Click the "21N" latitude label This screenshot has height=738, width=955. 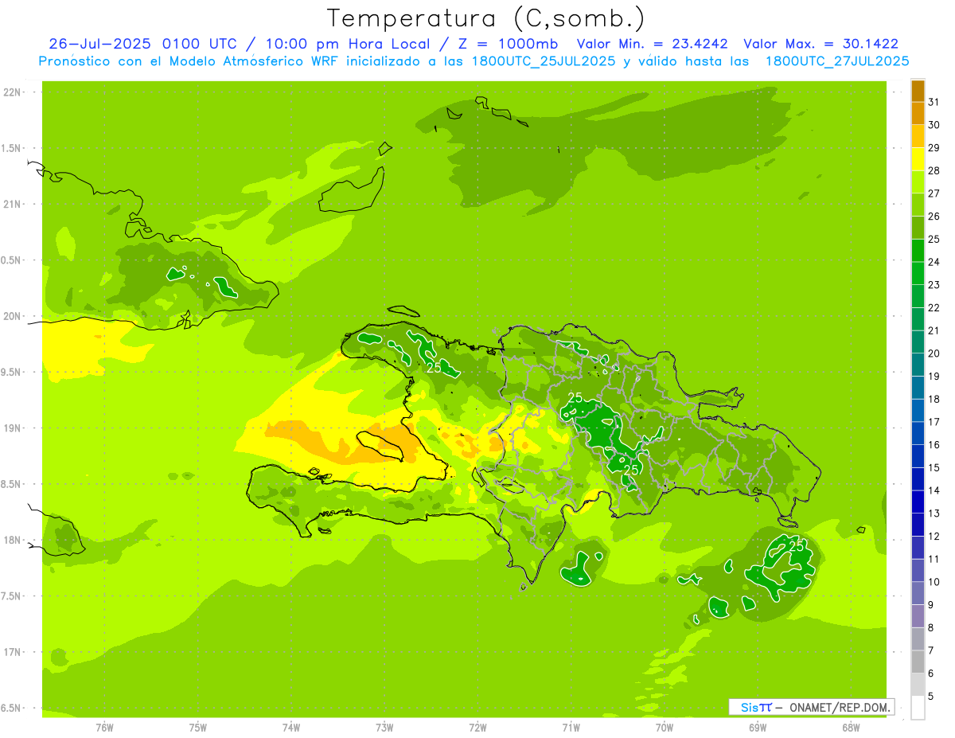(12, 204)
